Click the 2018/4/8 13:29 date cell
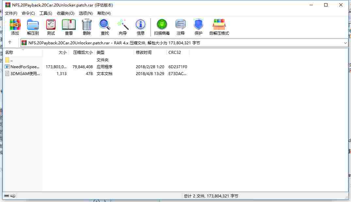This screenshot has width=351, height=202. pos(150,74)
